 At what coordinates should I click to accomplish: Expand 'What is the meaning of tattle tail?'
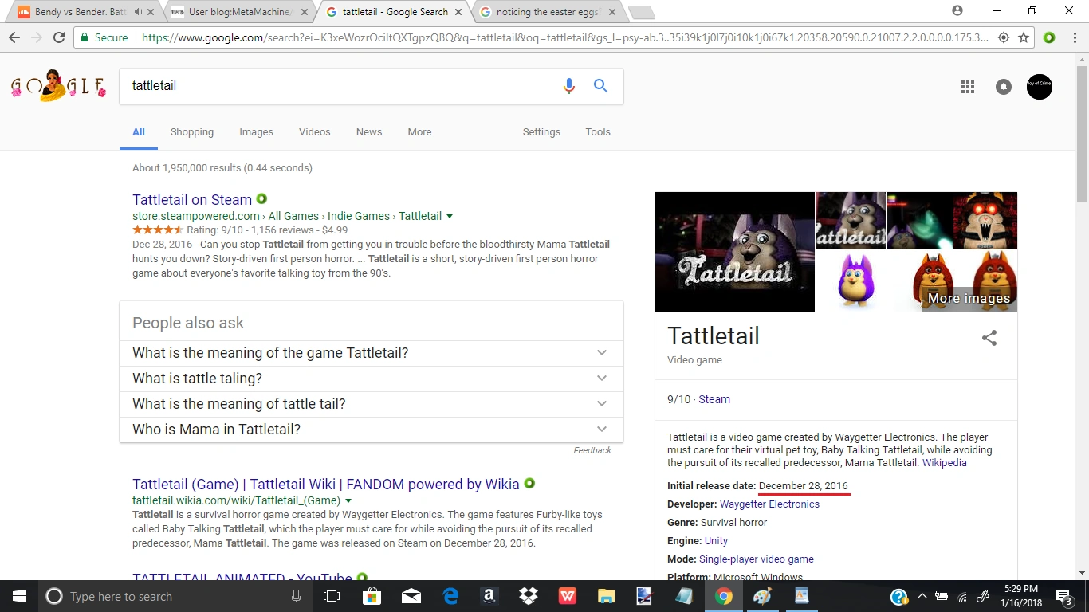tap(372, 404)
